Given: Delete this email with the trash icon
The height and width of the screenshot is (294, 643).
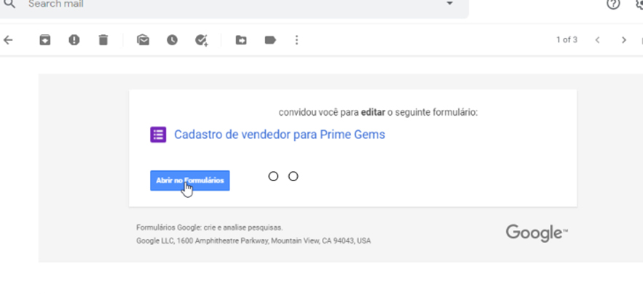Looking at the screenshot, I should click(x=103, y=40).
